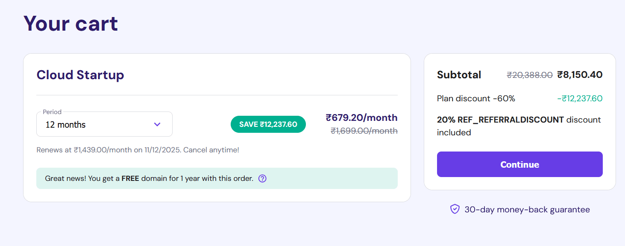Image resolution: width=625 pixels, height=246 pixels.
Task: Click the renewal notice for ₹1,439.00/month
Action: point(137,150)
